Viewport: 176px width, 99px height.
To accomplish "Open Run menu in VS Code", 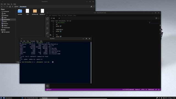I will (65, 15).
